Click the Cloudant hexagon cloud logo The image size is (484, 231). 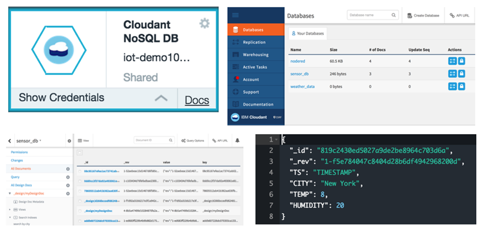(x=57, y=47)
